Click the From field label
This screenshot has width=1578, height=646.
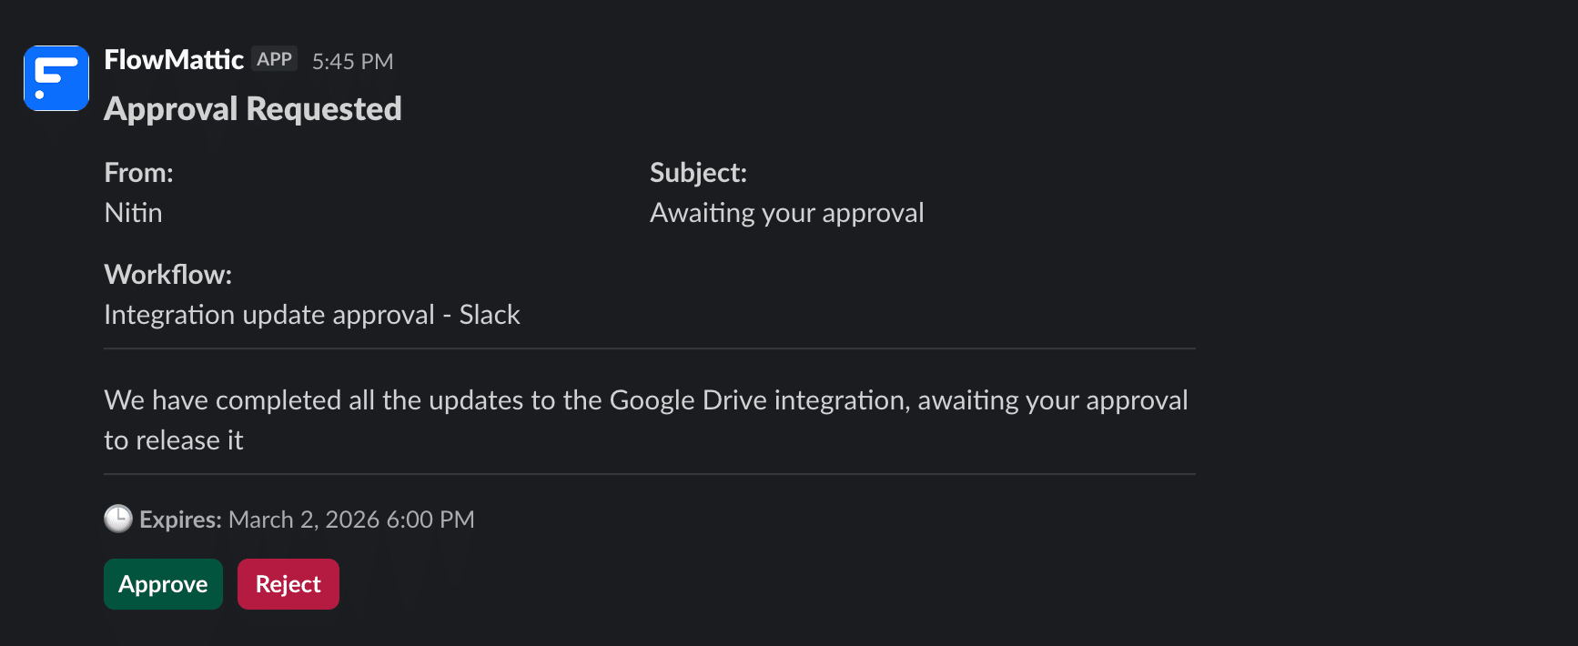coord(138,172)
